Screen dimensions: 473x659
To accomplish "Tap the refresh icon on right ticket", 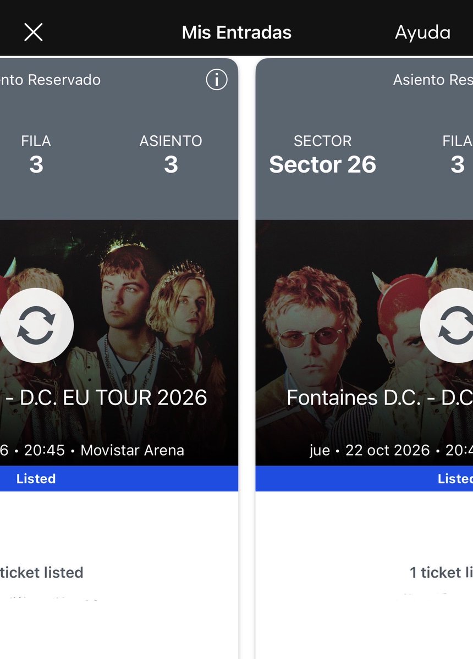I will click(447, 325).
